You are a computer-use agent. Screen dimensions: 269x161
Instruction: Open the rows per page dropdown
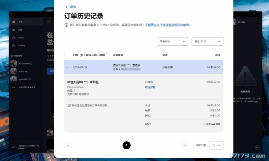tap(216, 145)
